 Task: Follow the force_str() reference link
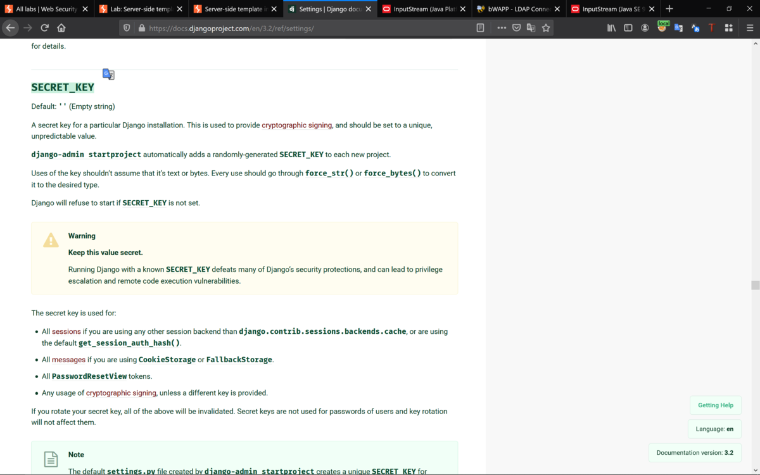329,173
